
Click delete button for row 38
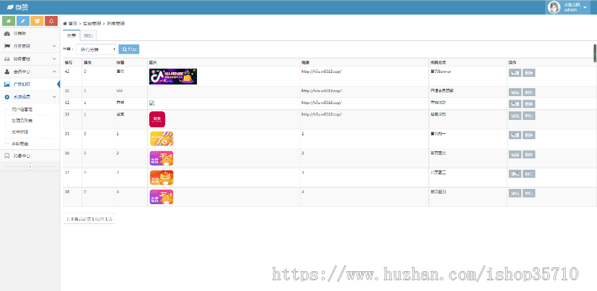click(529, 194)
